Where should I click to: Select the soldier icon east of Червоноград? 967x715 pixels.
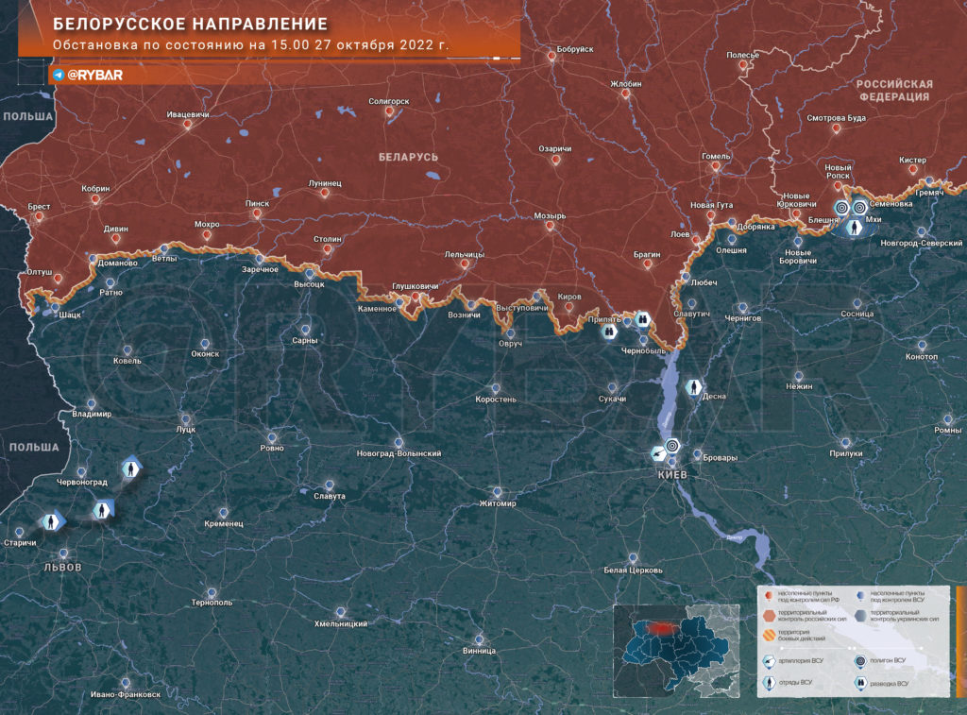pos(130,468)
